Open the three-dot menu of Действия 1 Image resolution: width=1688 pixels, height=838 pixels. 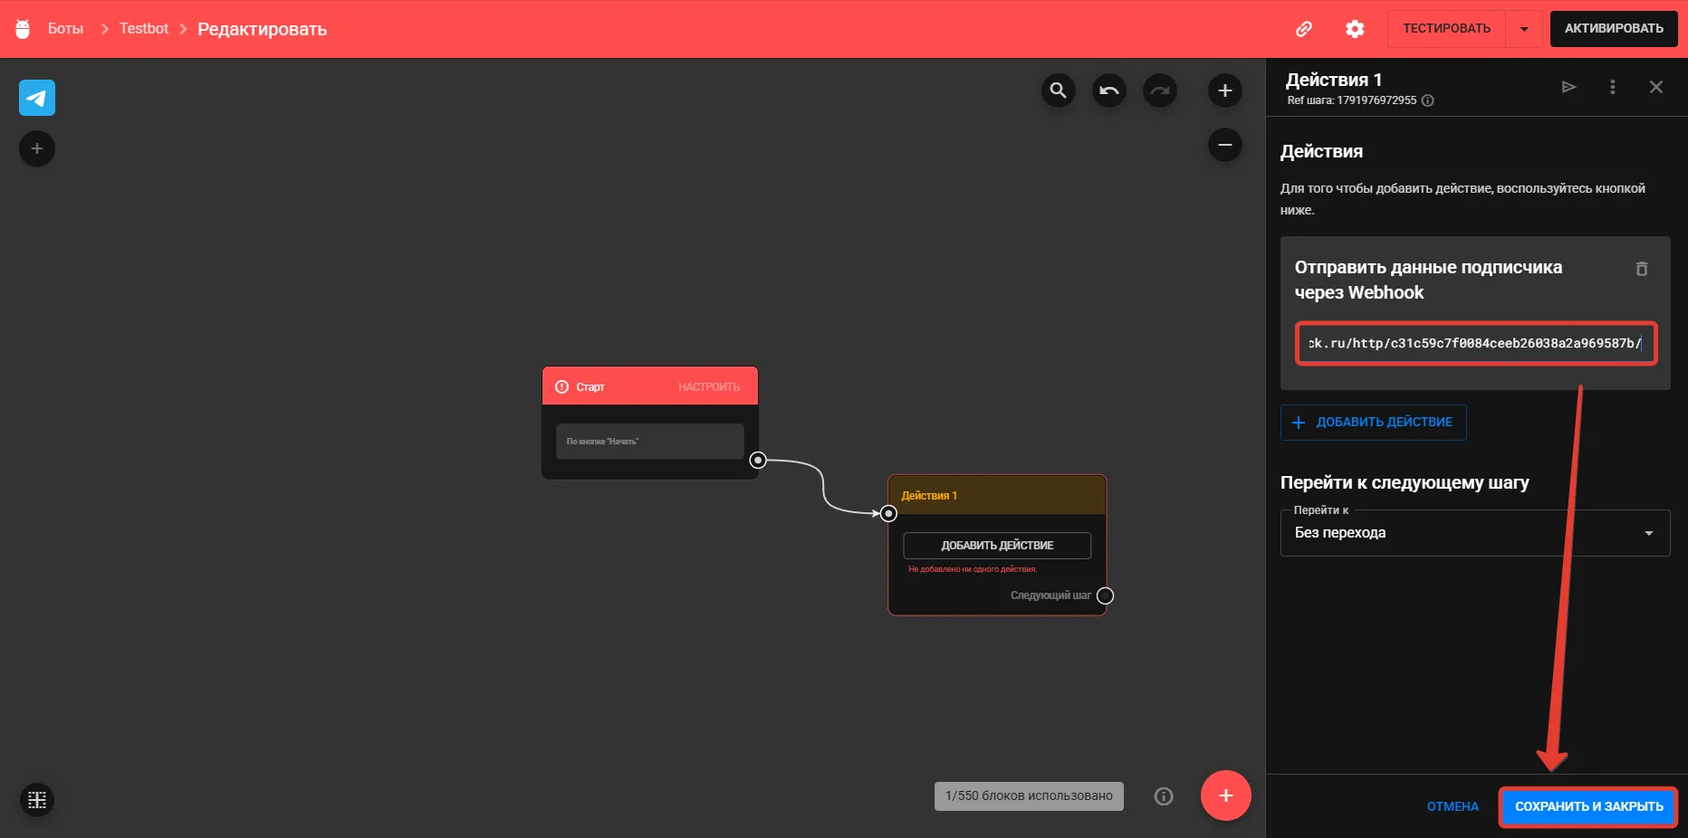click(1613, 87)
